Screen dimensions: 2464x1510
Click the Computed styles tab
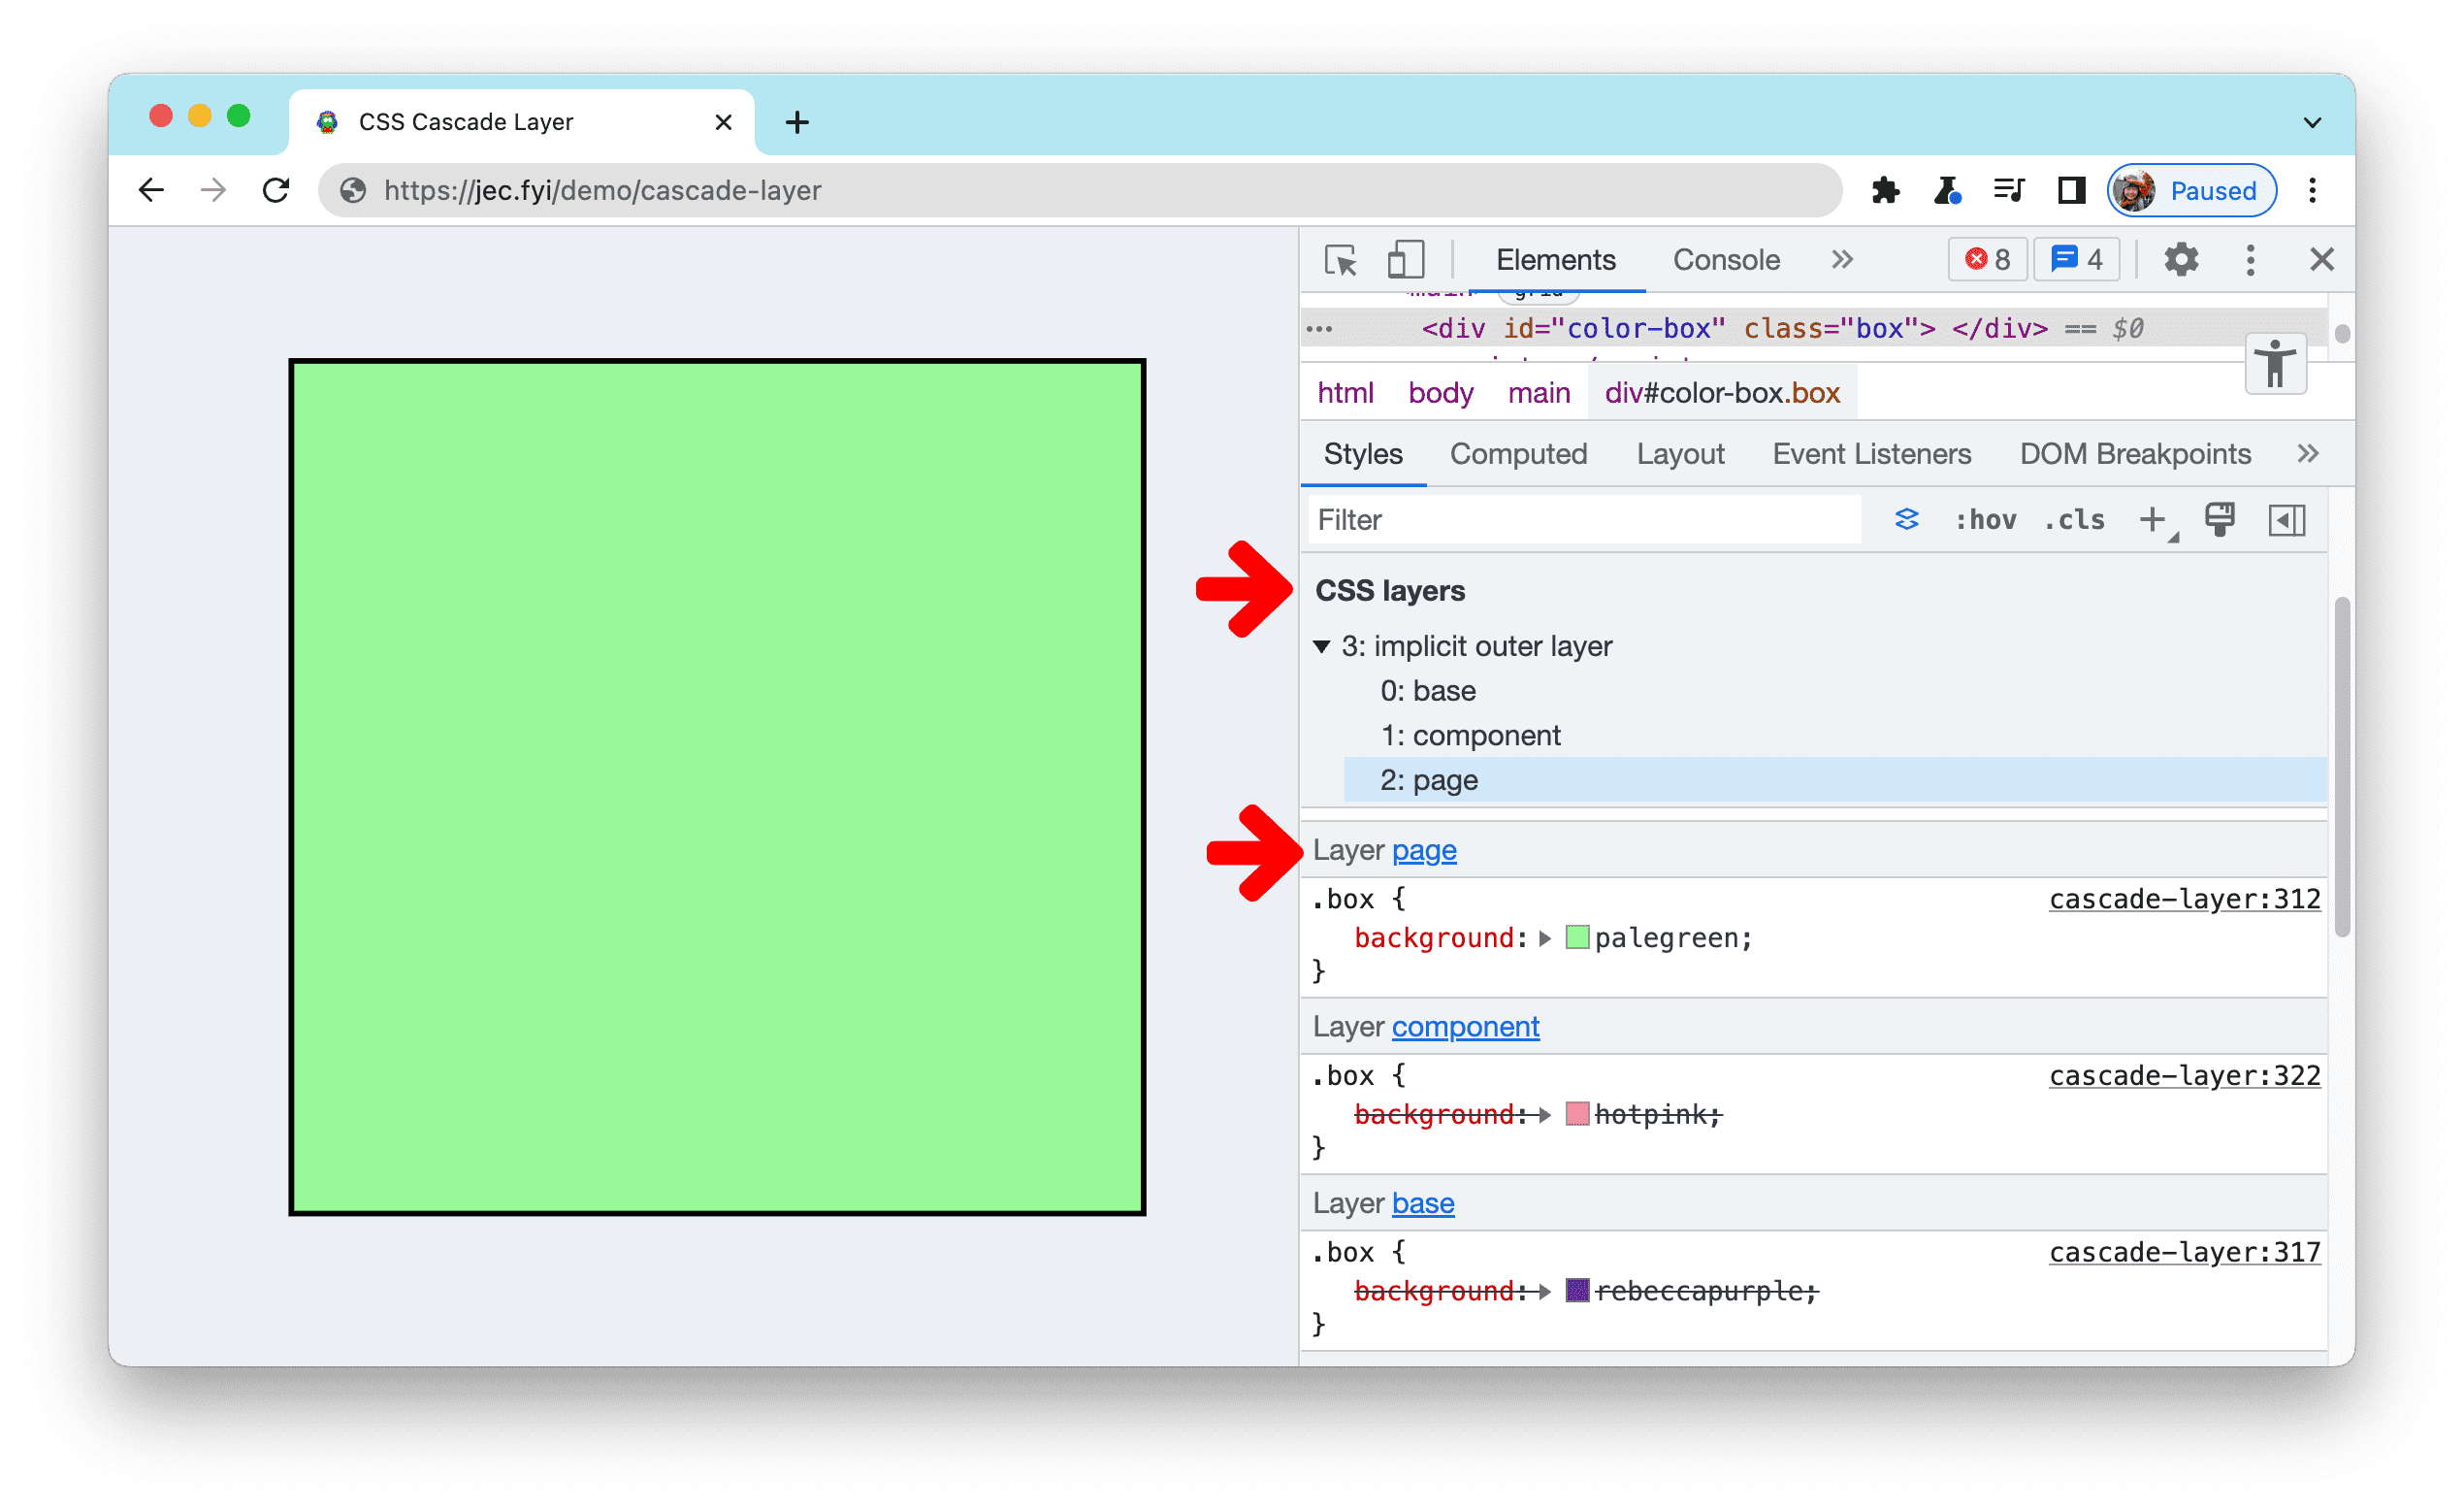click(x=1521, y=454)
